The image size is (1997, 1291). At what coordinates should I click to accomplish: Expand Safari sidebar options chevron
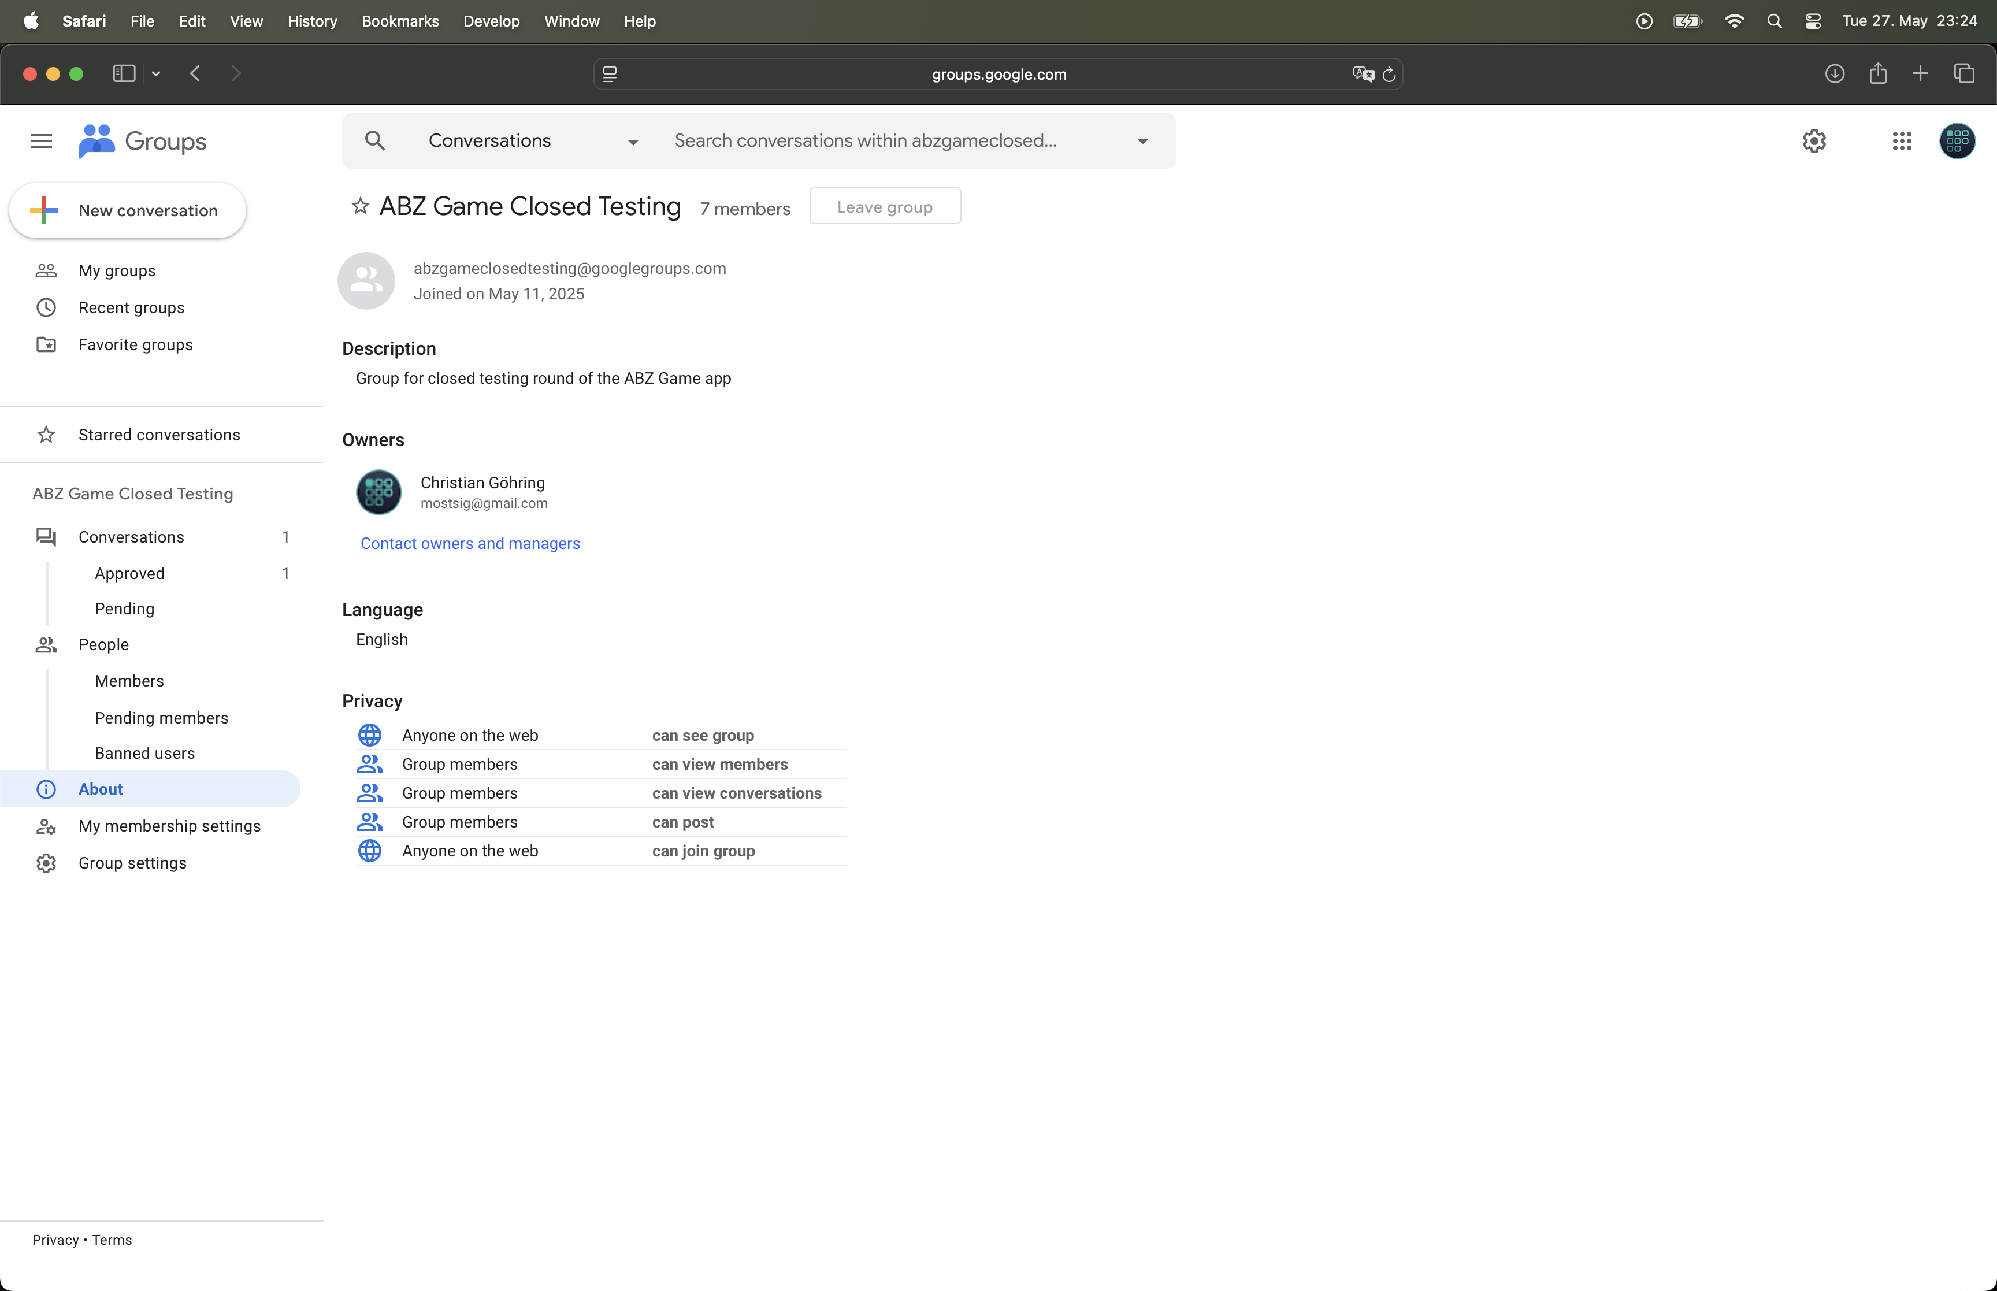point(156,74)
